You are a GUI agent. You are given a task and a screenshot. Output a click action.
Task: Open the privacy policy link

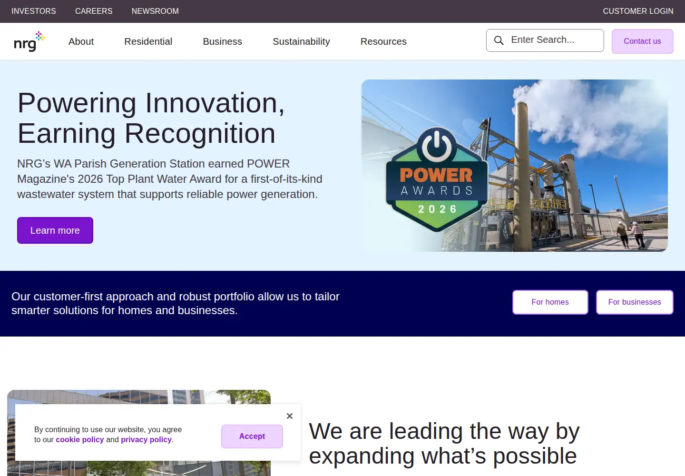coord(146,440)
